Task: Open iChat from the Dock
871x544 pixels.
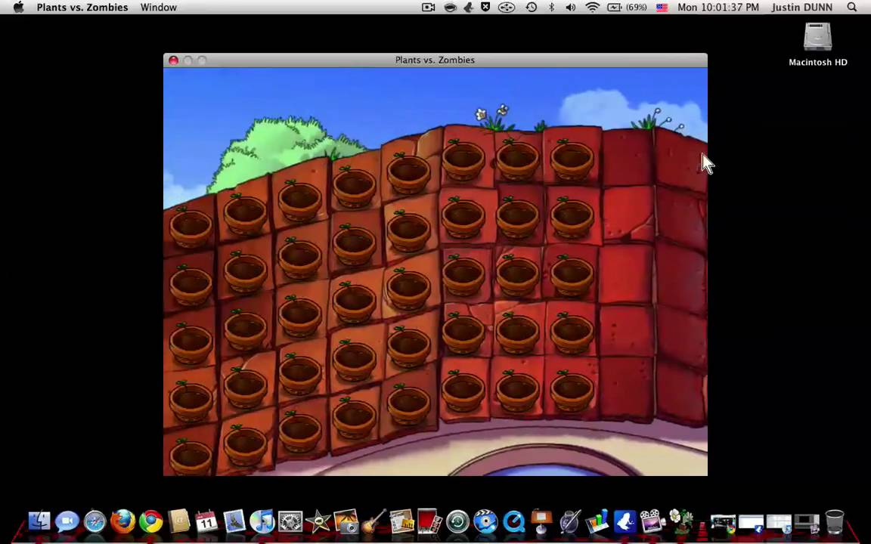Action: coord(67,522)
